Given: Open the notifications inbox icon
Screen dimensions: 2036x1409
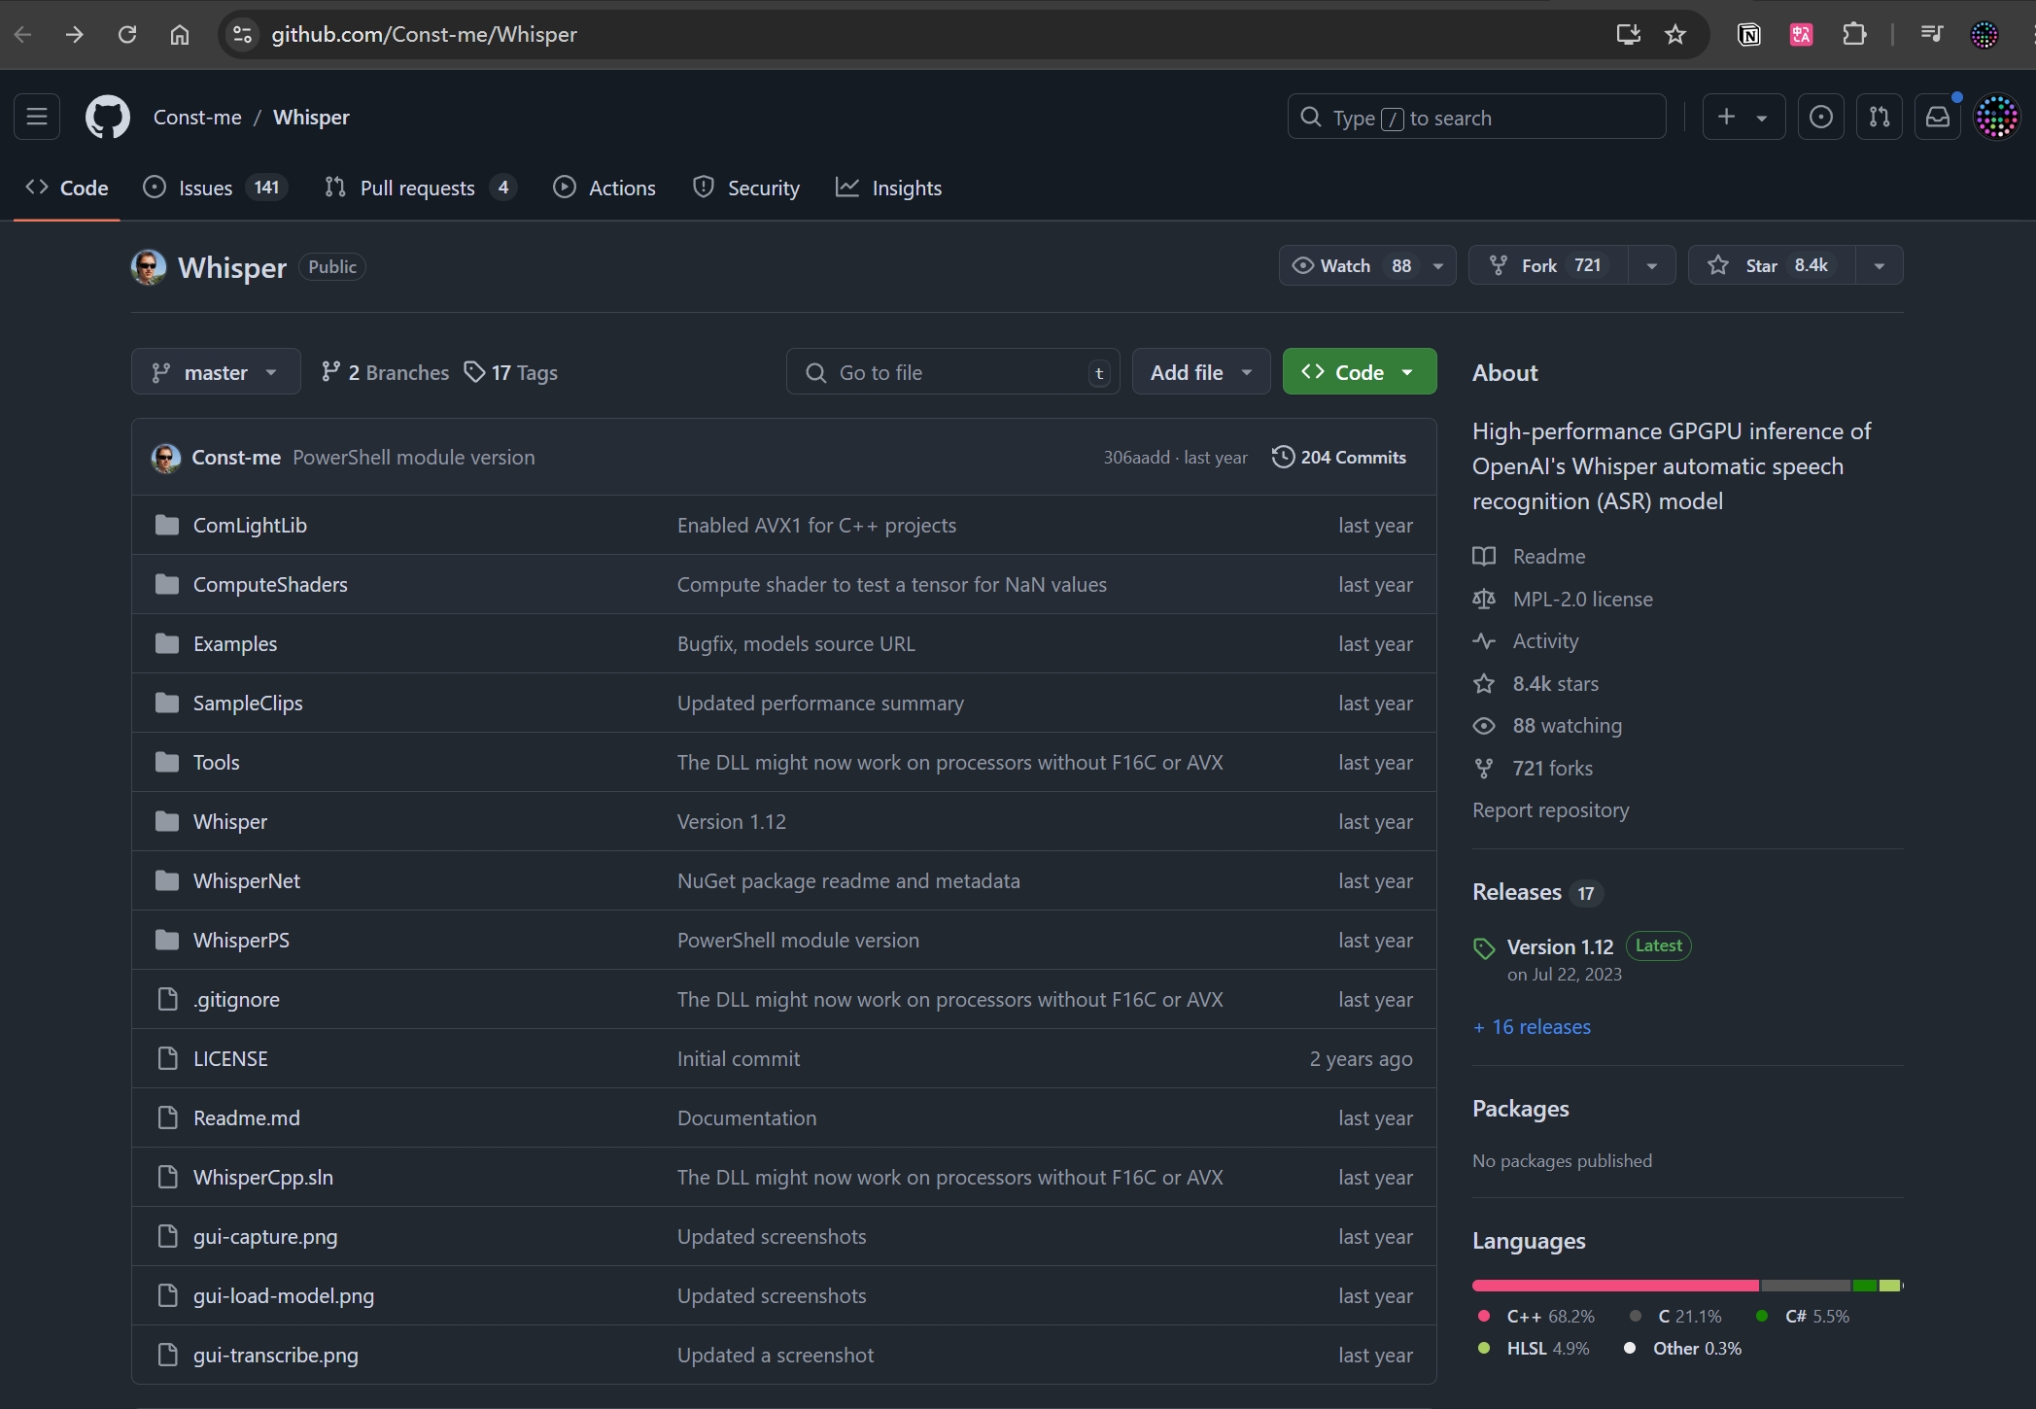Looking at the screenshot, I should coord(1938,118).
